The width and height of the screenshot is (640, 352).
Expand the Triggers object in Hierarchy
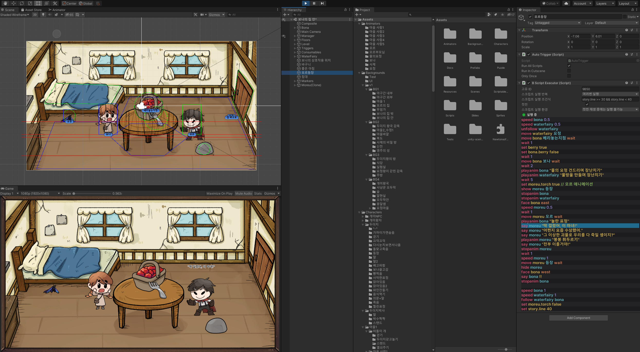295,48
